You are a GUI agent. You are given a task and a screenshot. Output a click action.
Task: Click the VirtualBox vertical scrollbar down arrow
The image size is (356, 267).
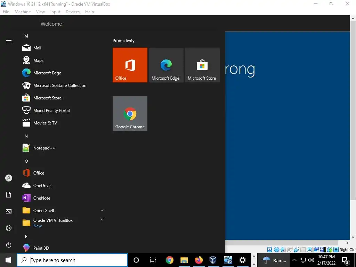[x=353, y=237]
